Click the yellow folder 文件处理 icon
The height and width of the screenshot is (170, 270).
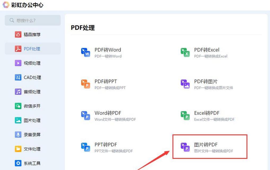click(18, 149)
